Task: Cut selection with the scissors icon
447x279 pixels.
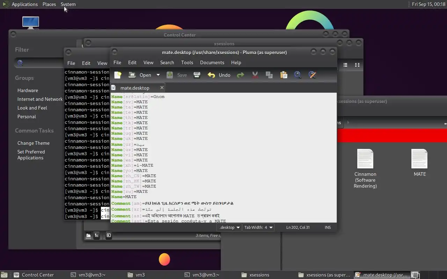Action: click(x=255, y=75)
